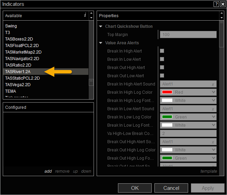The width and height of the screenshot is (227, 195).
Task: Open Break In High Log Font dropdown
Action: [188, 101]
